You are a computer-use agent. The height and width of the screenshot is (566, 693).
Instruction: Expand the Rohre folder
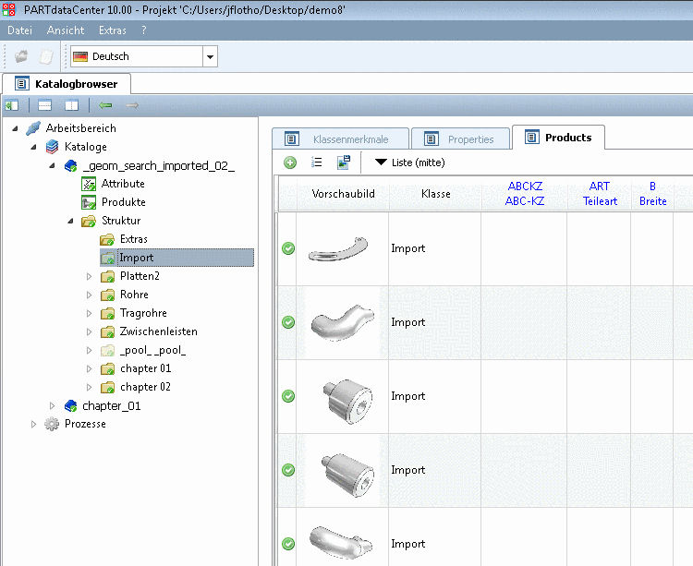tap(90, 295)
